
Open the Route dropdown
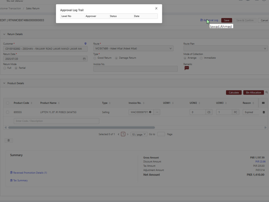pyautogui.click(x=133, y=48)
